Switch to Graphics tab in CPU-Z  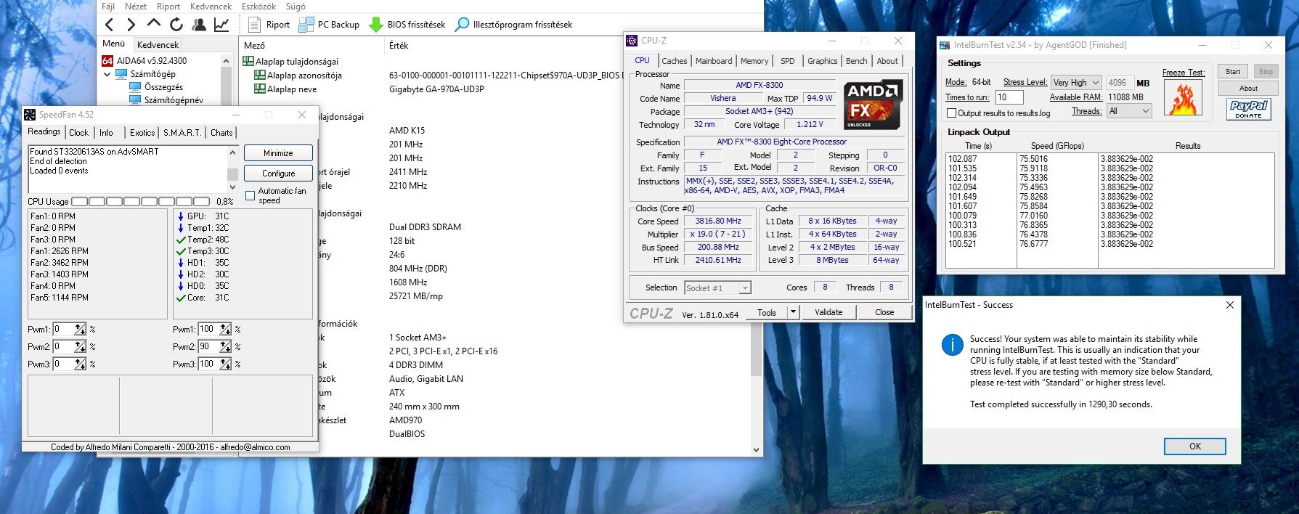[823, 61]
